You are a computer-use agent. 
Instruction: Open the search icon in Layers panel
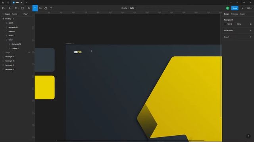click(3, 14)
